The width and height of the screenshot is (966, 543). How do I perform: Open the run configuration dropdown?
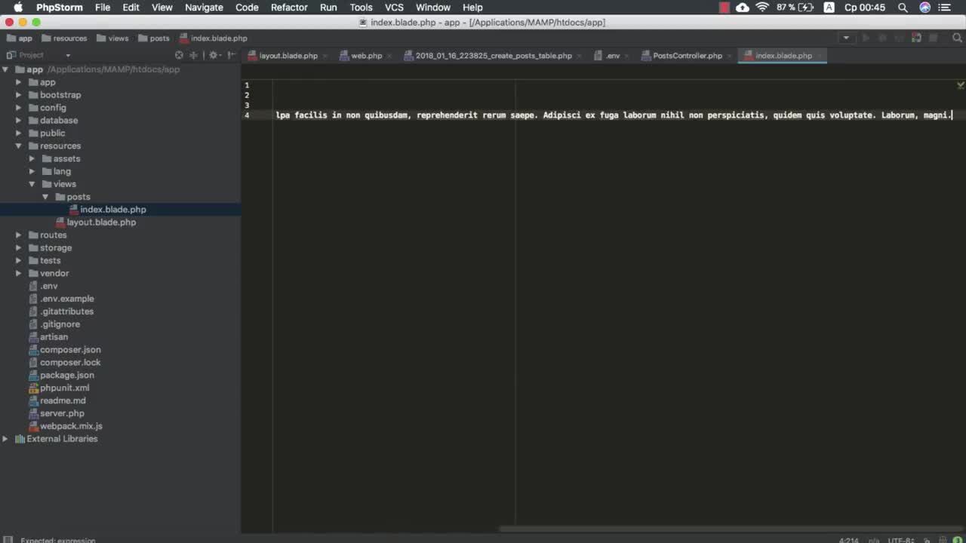(x=846, y=38)
